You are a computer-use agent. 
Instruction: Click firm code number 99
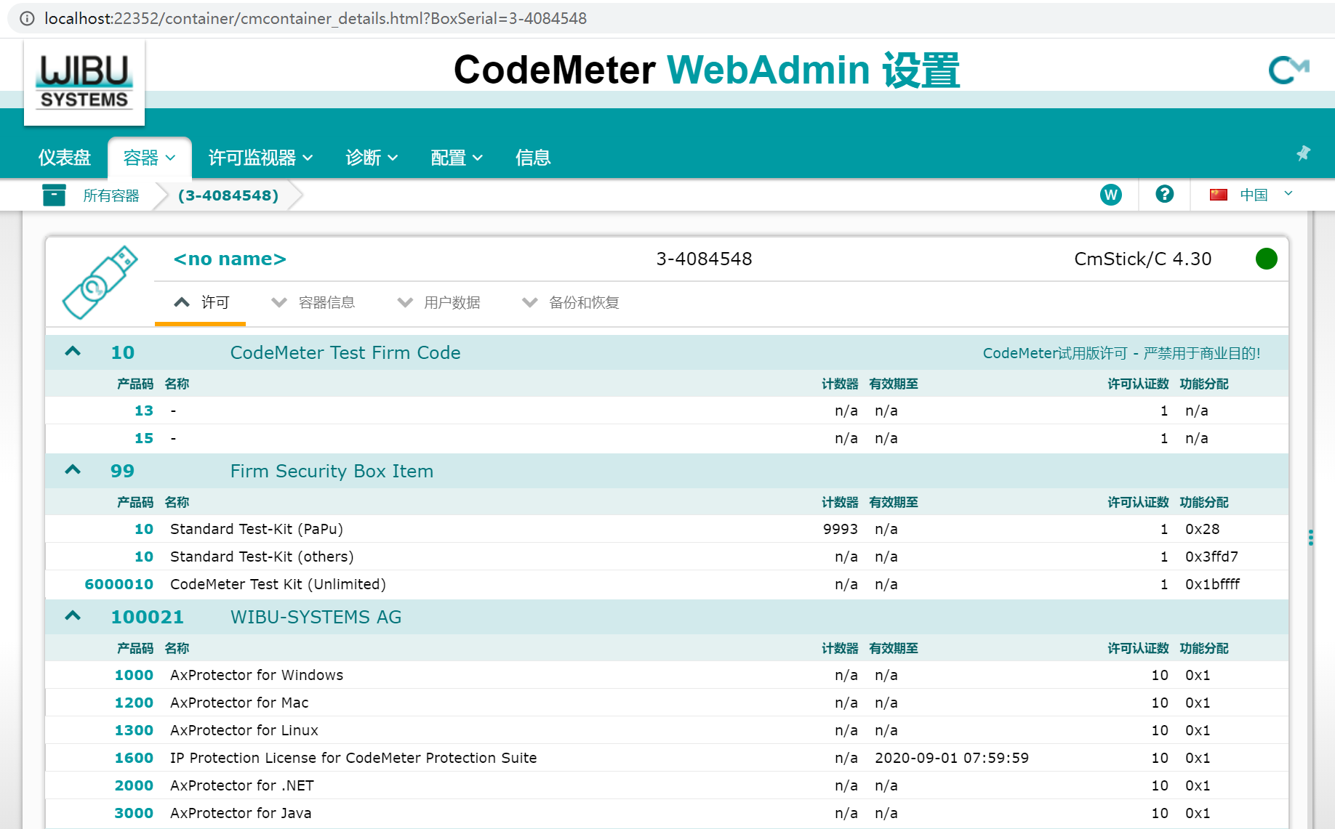pos(122,471)
